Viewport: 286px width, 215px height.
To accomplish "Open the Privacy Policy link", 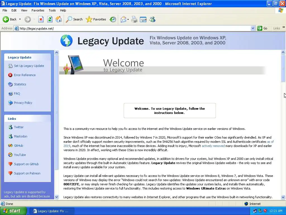I will (23, 103).
